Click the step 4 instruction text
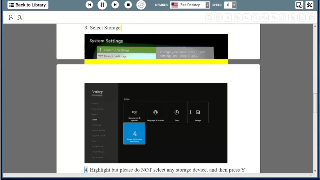This screenshot has height=180, width=320. (164, 170)
